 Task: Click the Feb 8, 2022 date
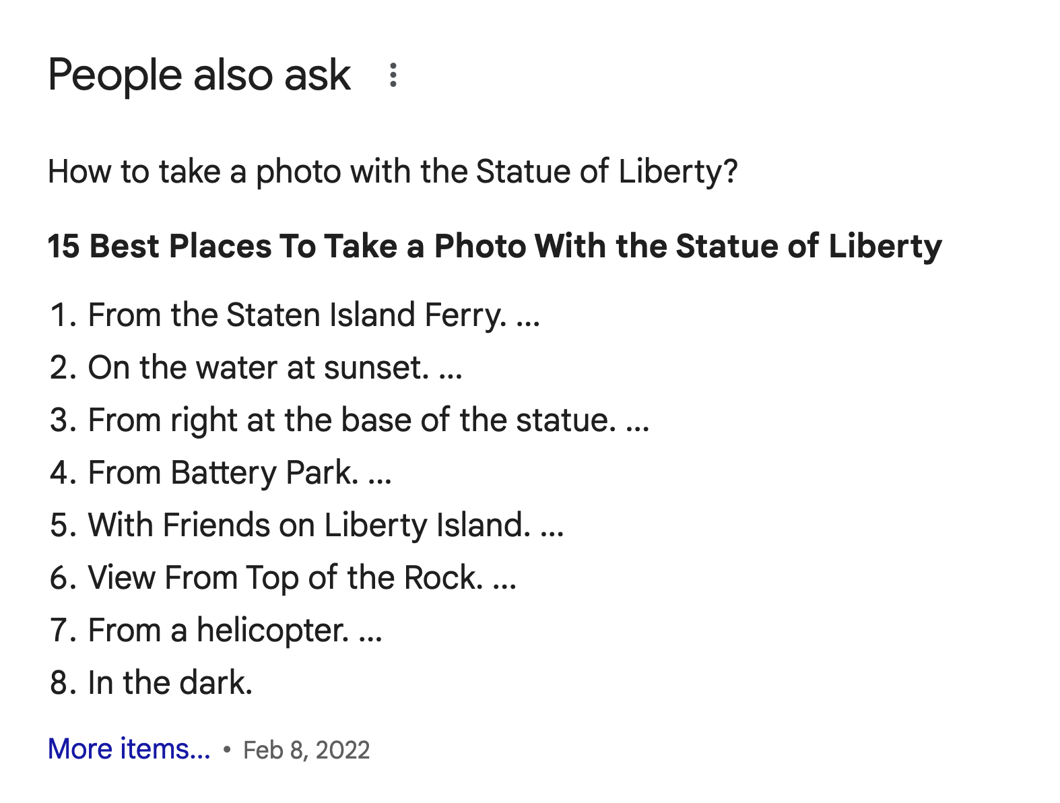pos(306,750)
